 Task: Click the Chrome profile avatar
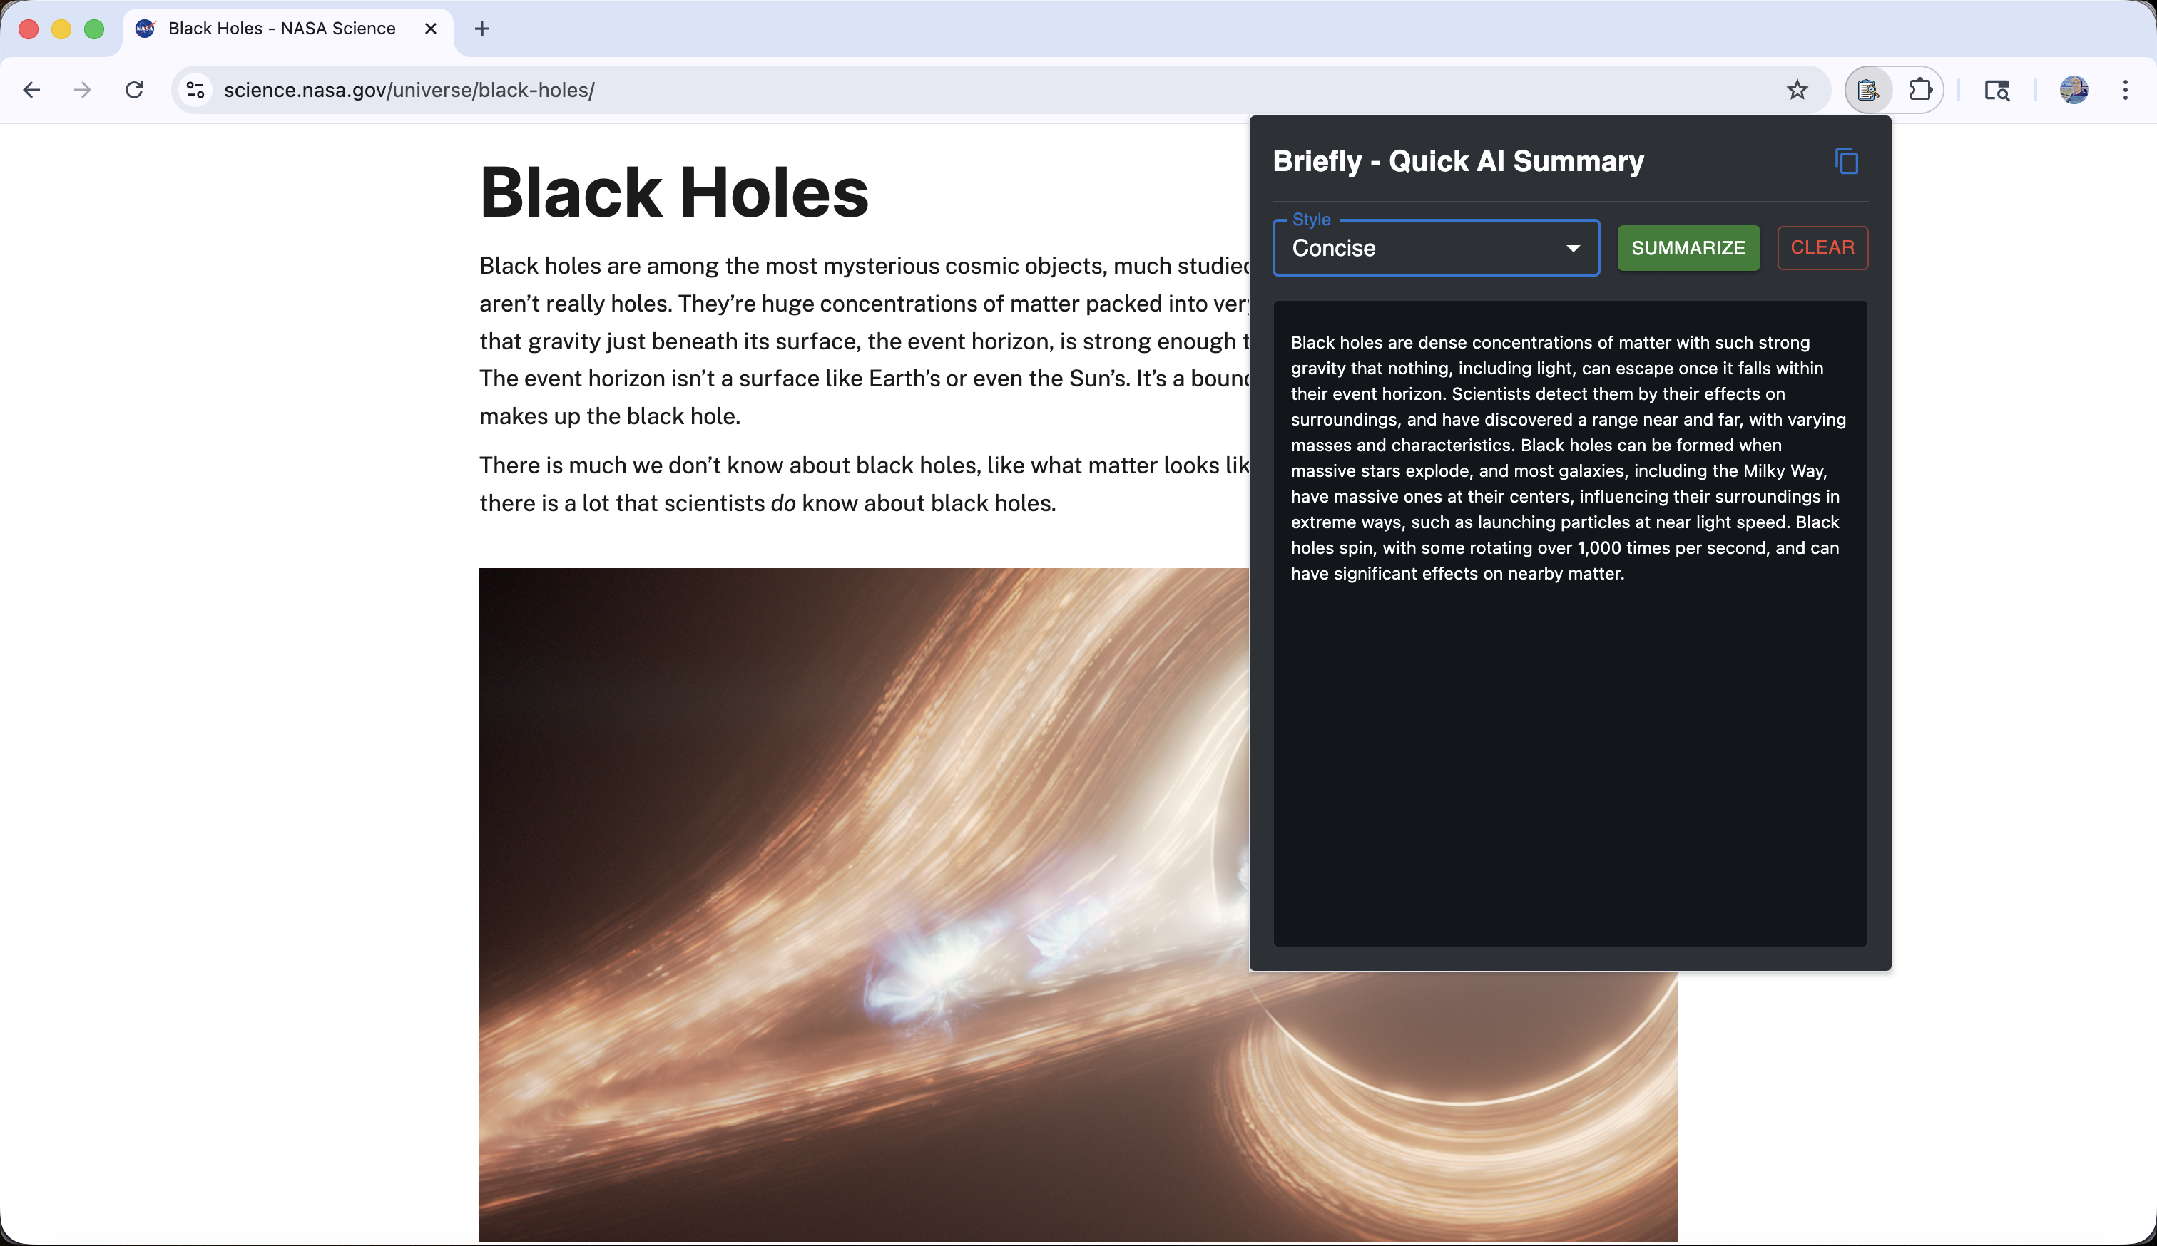pos(2073,90)
